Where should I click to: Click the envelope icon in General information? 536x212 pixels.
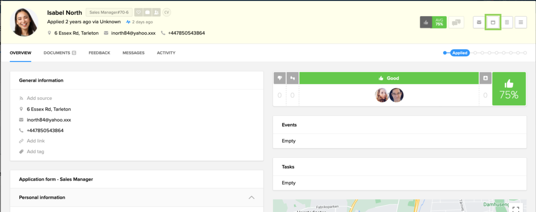[21, 120]
